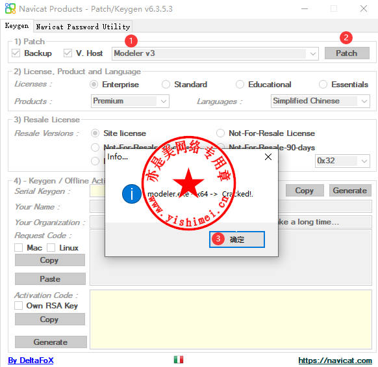Open the 0x32 value dropdown
Screen dimensions: 378x367
(342, 161)
